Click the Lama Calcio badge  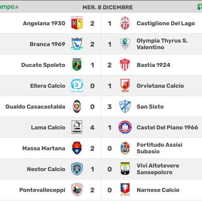[x=77, y=127]
